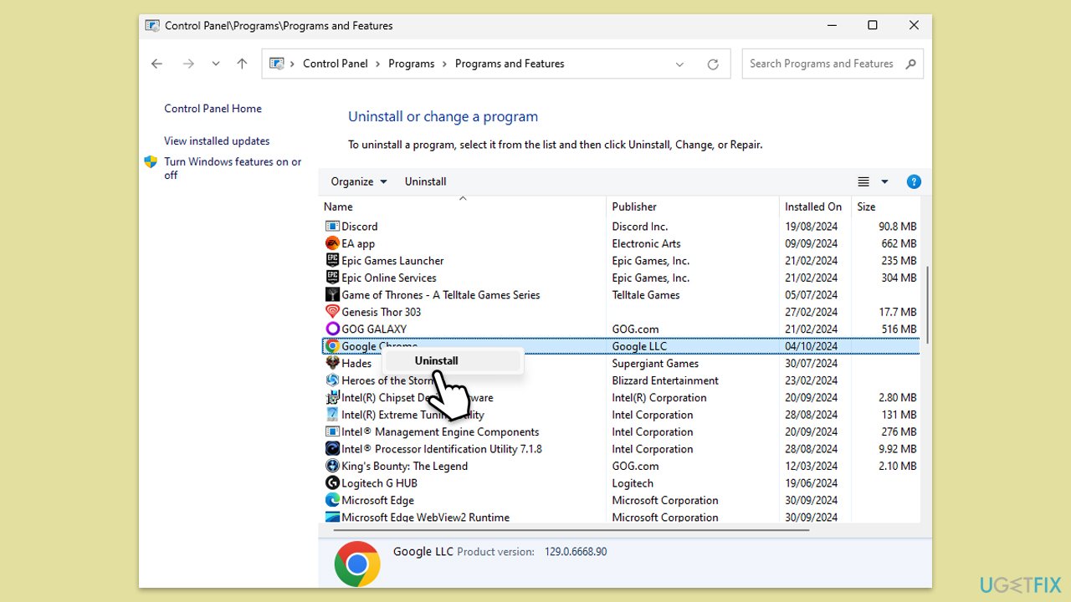The image size is (1071, 602).
Task: Click the GOG GALAXY icon
Action: [332, 329]
